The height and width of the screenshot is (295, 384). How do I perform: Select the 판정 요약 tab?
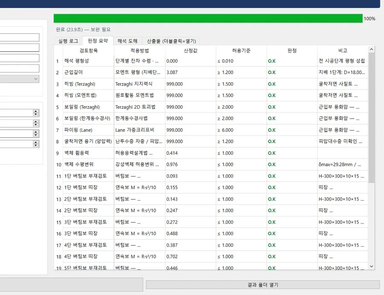pyautogui.click(x=98, y=40)
